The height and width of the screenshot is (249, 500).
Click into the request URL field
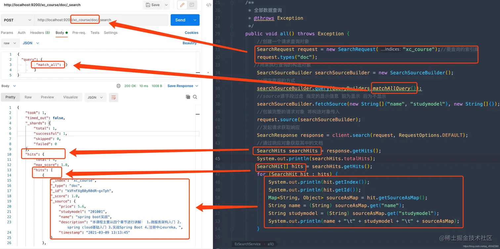[101, 20]
